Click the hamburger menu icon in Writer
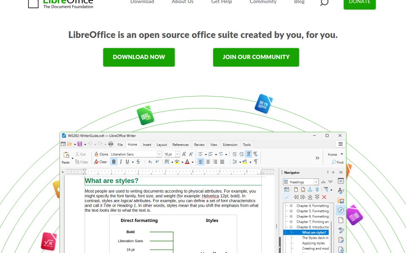Screen dimensions: 406x253 click(x=340, y=144)
